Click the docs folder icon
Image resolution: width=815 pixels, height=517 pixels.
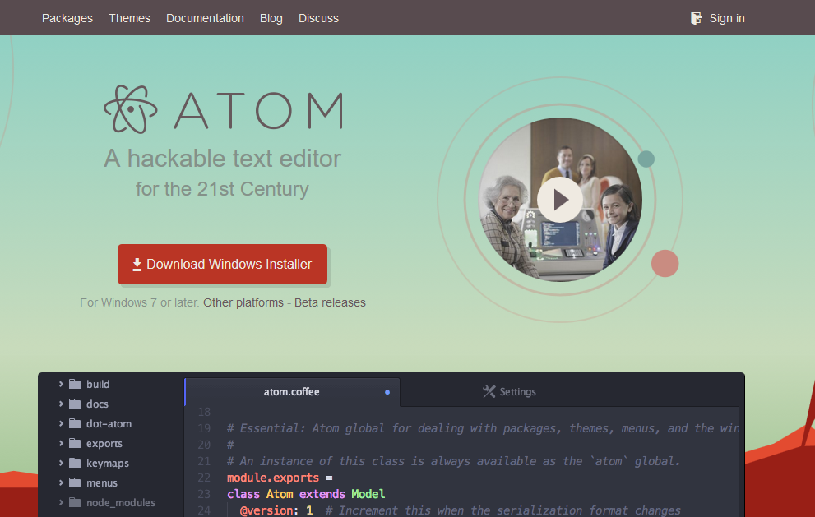76,404
